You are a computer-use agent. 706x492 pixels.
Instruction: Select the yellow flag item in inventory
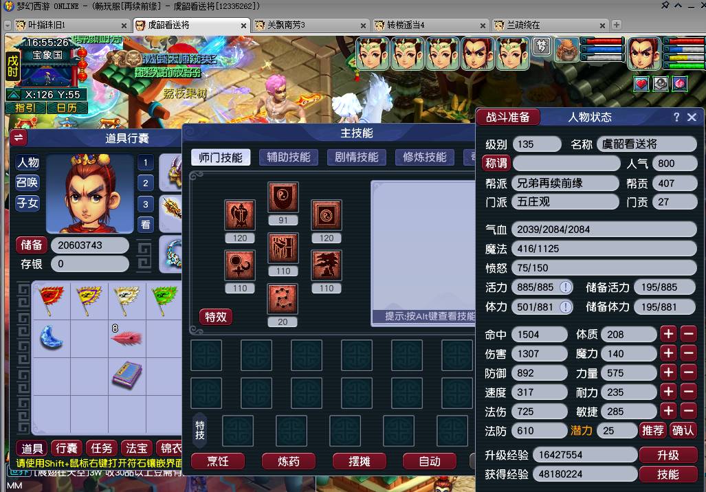click(x=89, y=300)
